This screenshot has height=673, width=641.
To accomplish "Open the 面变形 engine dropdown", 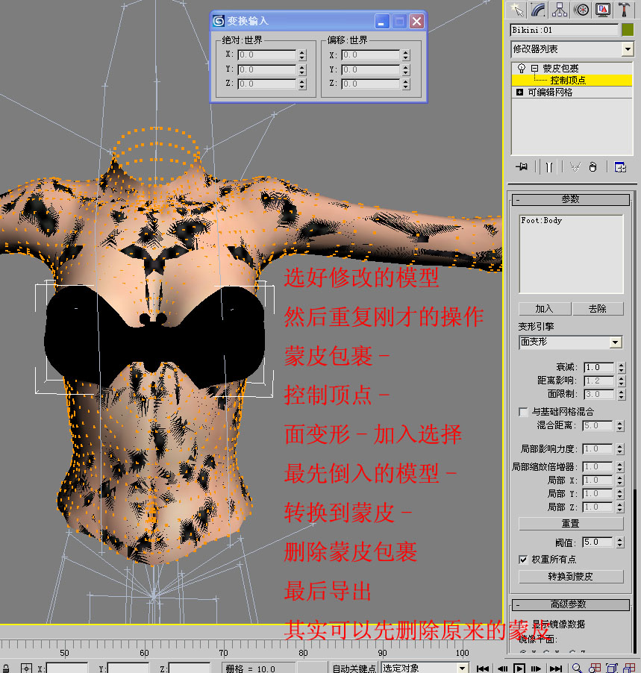I will click(615, 342).
